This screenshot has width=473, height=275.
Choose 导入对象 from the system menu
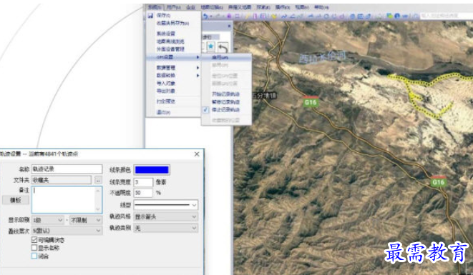tap(173, 83)
